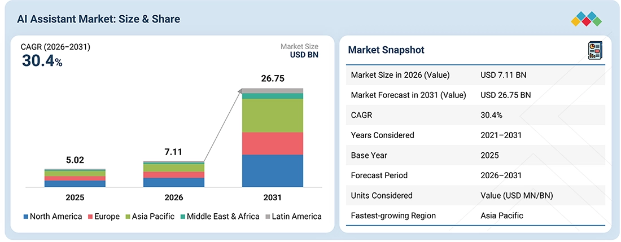Select the Market Forecast in 2031 row
This screenshot has width=621, height=242.
click(475, 95)
